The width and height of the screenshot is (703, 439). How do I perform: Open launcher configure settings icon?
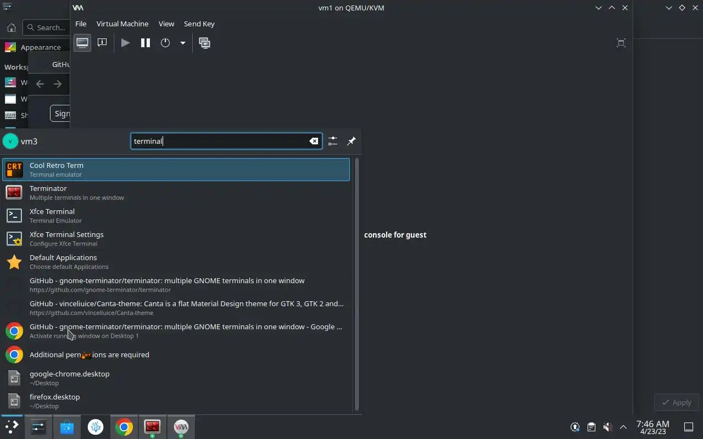(x=333, y=141)
